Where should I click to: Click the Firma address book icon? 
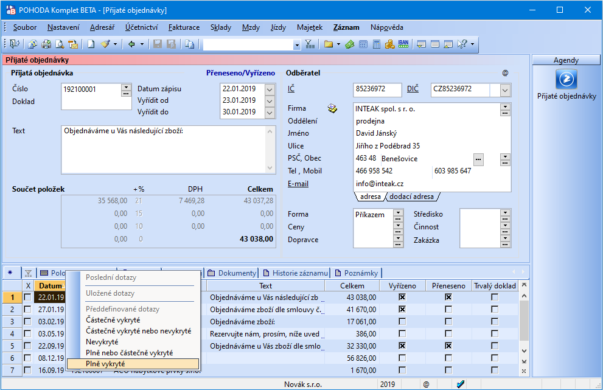pos(332,109)
